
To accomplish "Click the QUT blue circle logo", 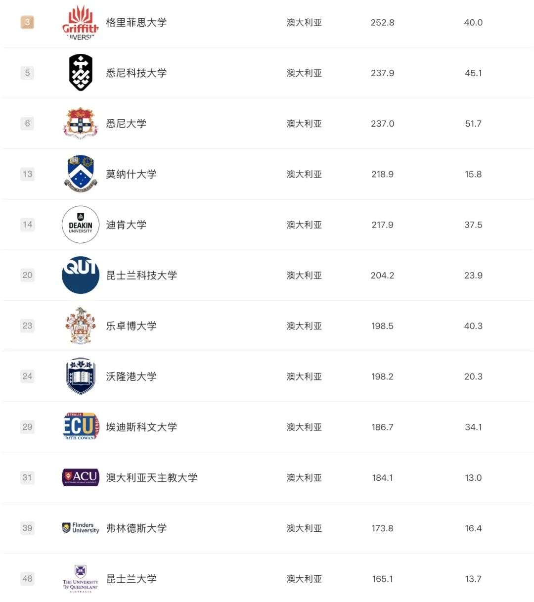I will [81, 275].
